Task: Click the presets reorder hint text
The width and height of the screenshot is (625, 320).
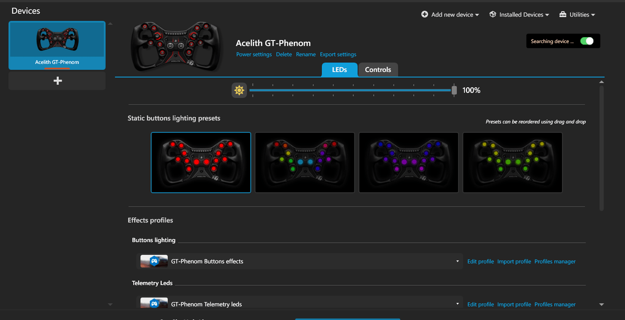Action: [536, 122]
